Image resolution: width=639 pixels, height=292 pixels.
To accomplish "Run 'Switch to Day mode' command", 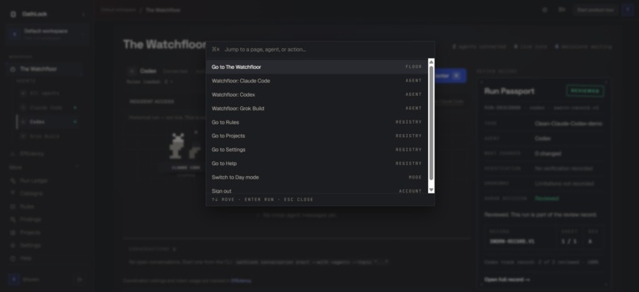I will [316, 178].
